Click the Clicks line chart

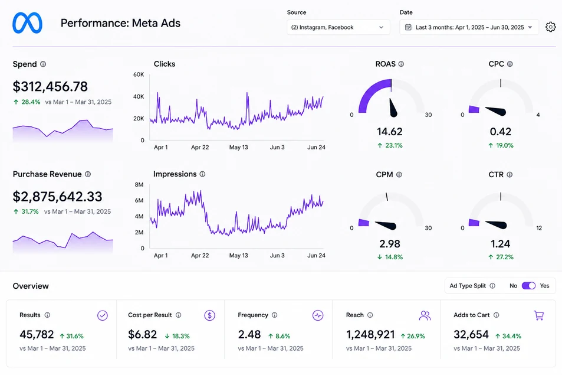coord(236,107)
